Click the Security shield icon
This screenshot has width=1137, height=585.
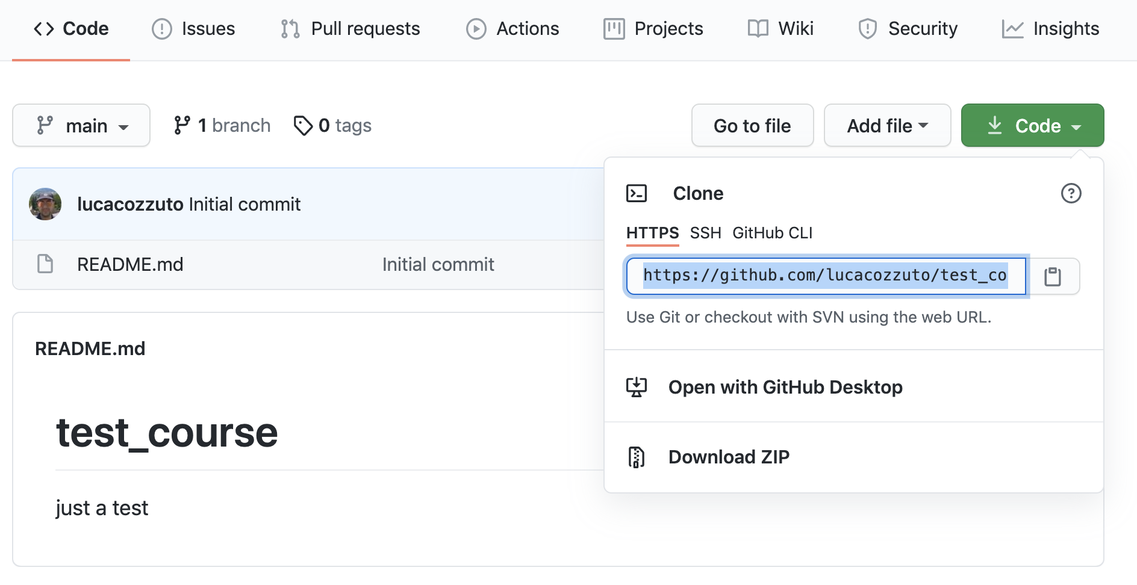point(867,29)
